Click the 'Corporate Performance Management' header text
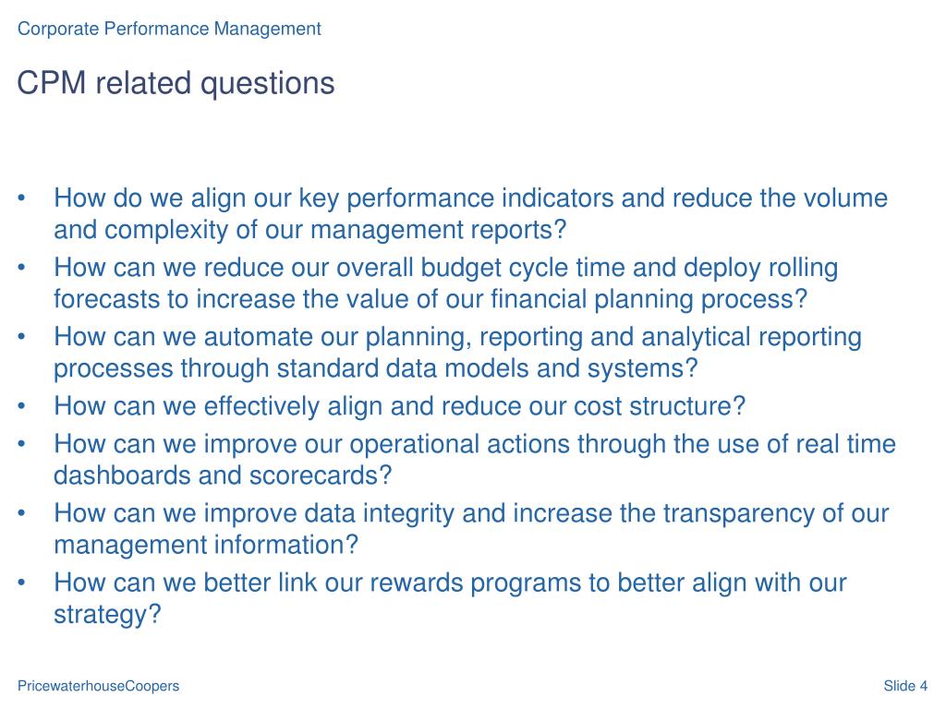The height and width of the screenshot is (709, 946). (169, 29)
